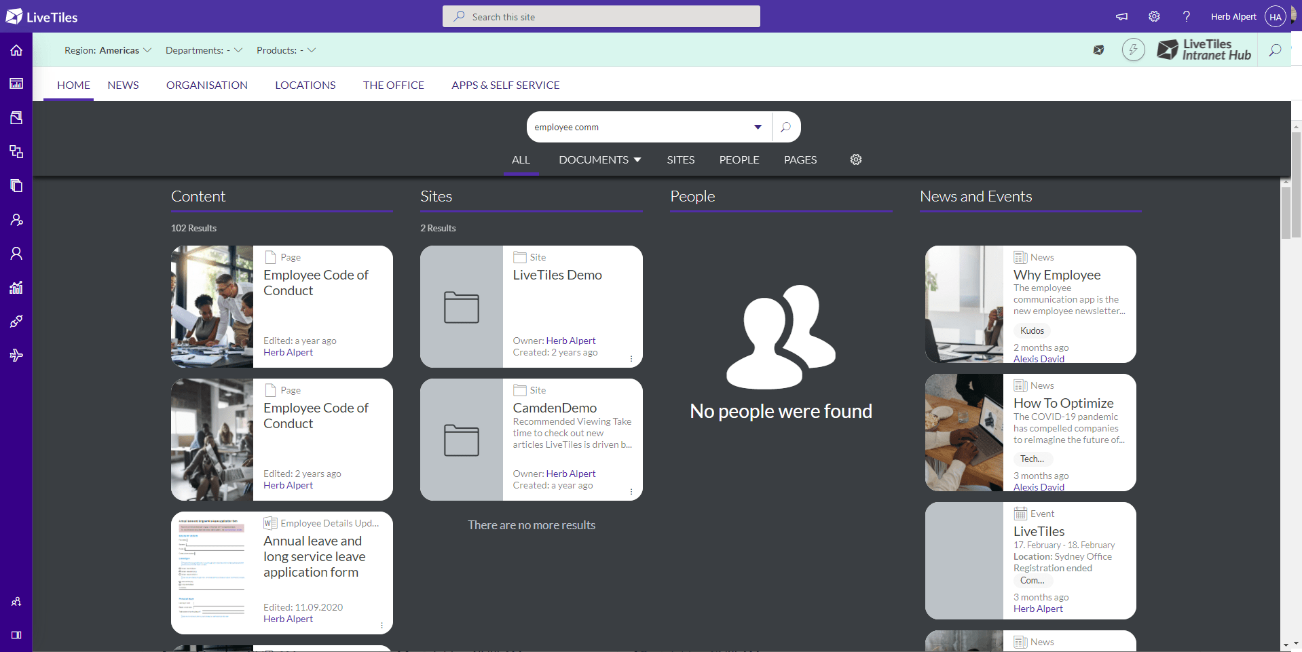Open the Why Employee news article
The height and width of the screenshot is (652, 1302).
1057,275
